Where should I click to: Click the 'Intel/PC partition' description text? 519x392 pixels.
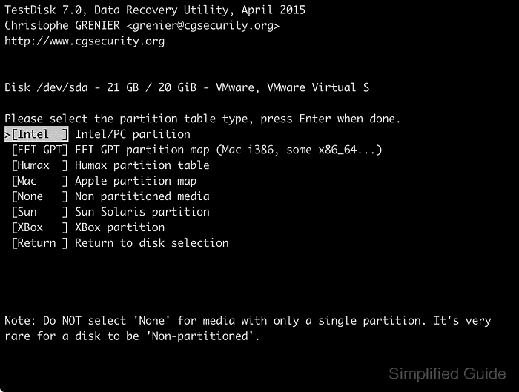133,134
